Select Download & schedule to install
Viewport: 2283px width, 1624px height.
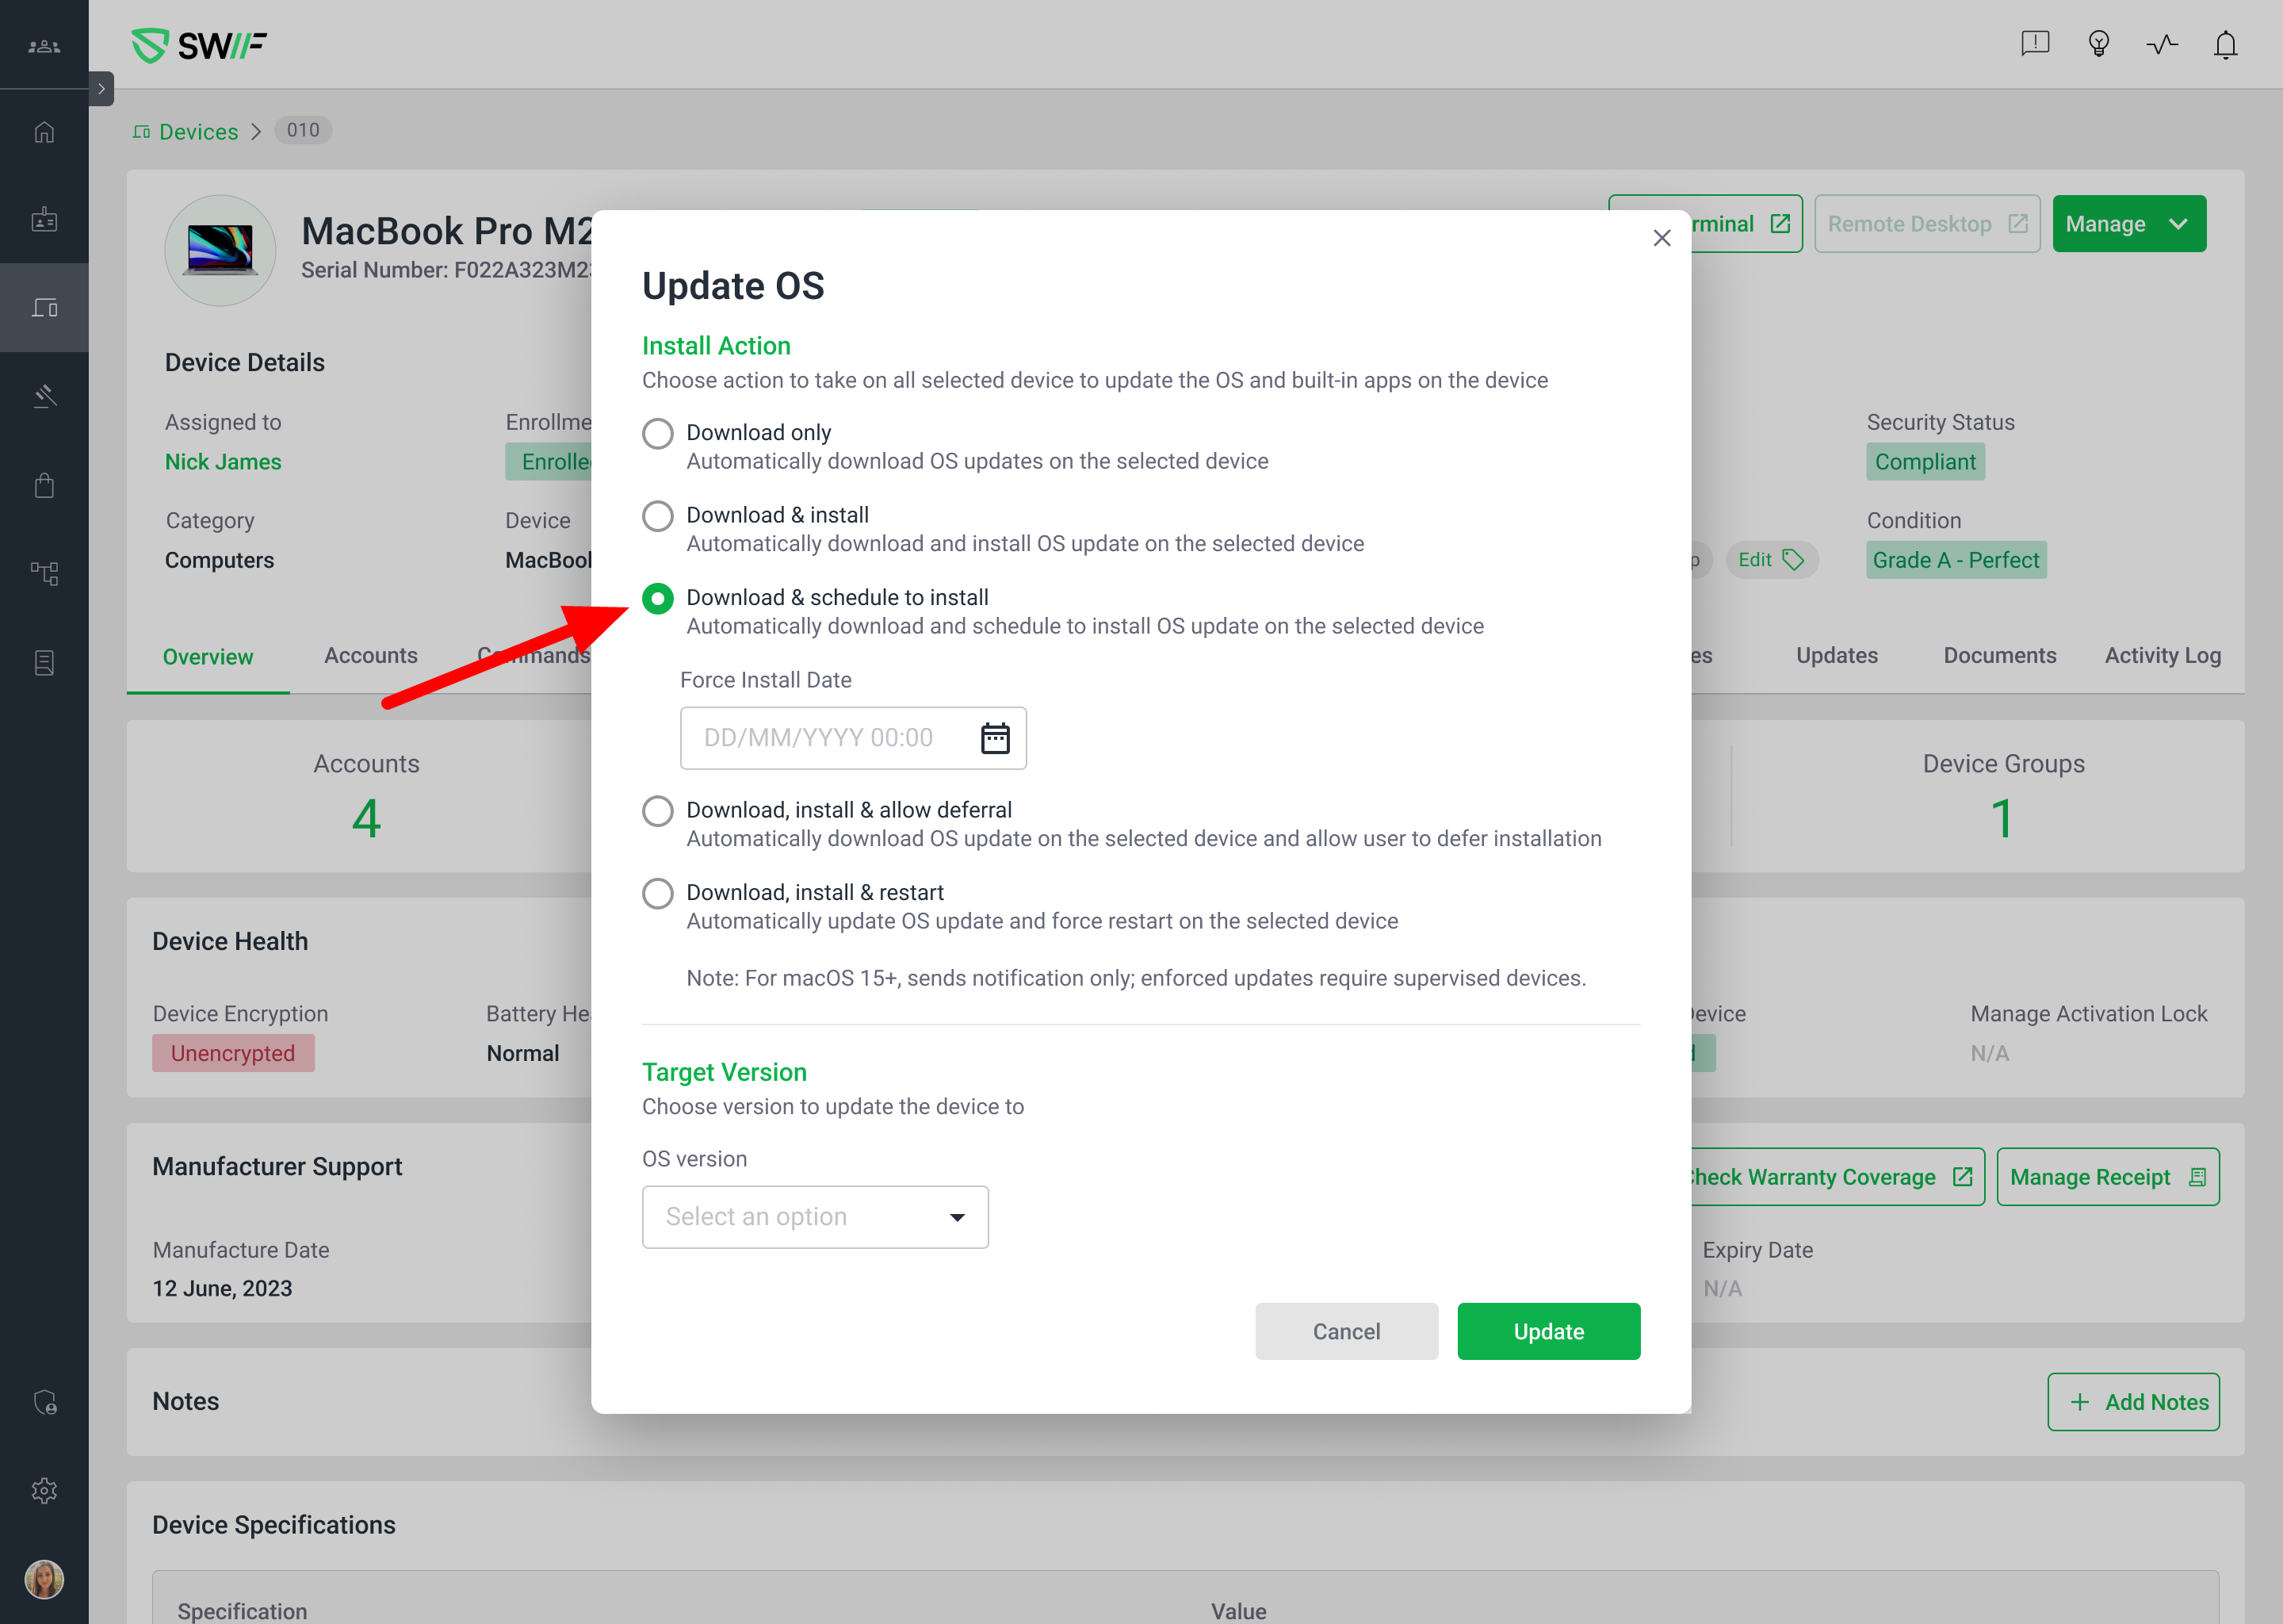[656, 599]
